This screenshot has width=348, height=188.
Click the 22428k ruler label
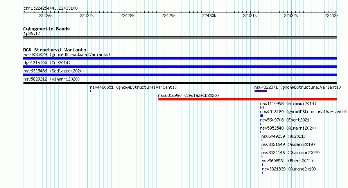[x=127, y=16]
